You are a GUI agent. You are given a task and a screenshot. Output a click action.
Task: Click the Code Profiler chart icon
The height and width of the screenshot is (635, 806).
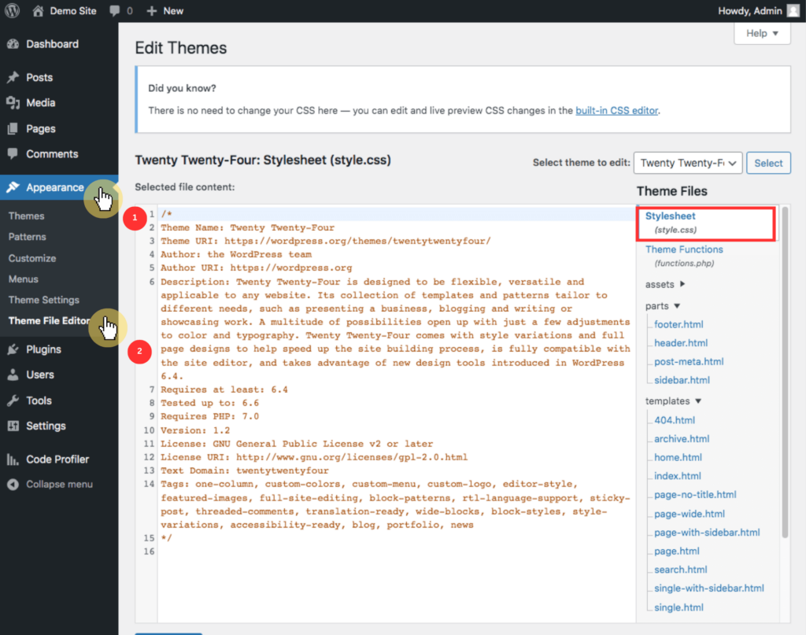click(x=13, y=460)
